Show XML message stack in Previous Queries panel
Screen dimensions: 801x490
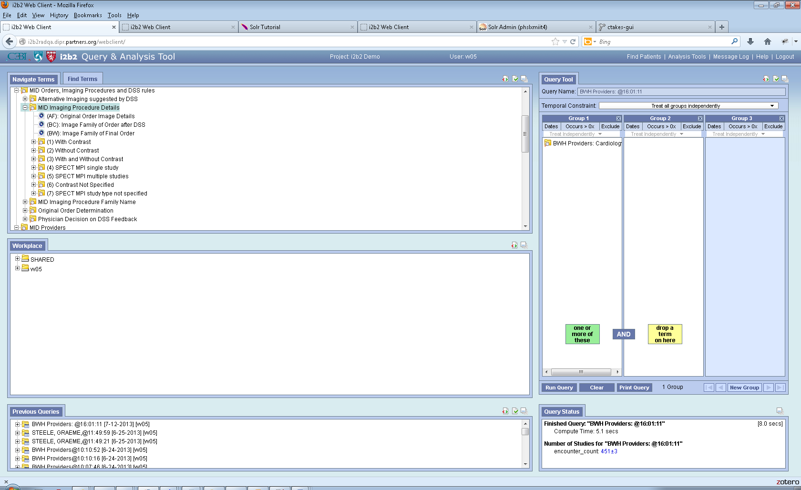click(x=505, y=411)
